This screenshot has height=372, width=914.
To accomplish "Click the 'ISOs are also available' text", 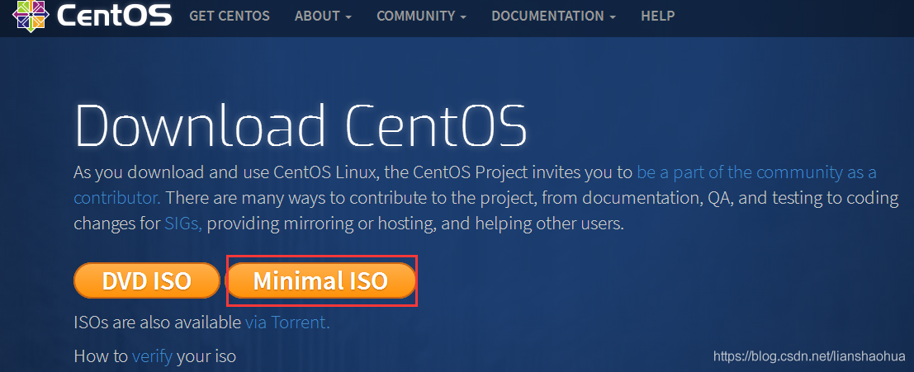I will pyautogui.click(x=157, y=323).
